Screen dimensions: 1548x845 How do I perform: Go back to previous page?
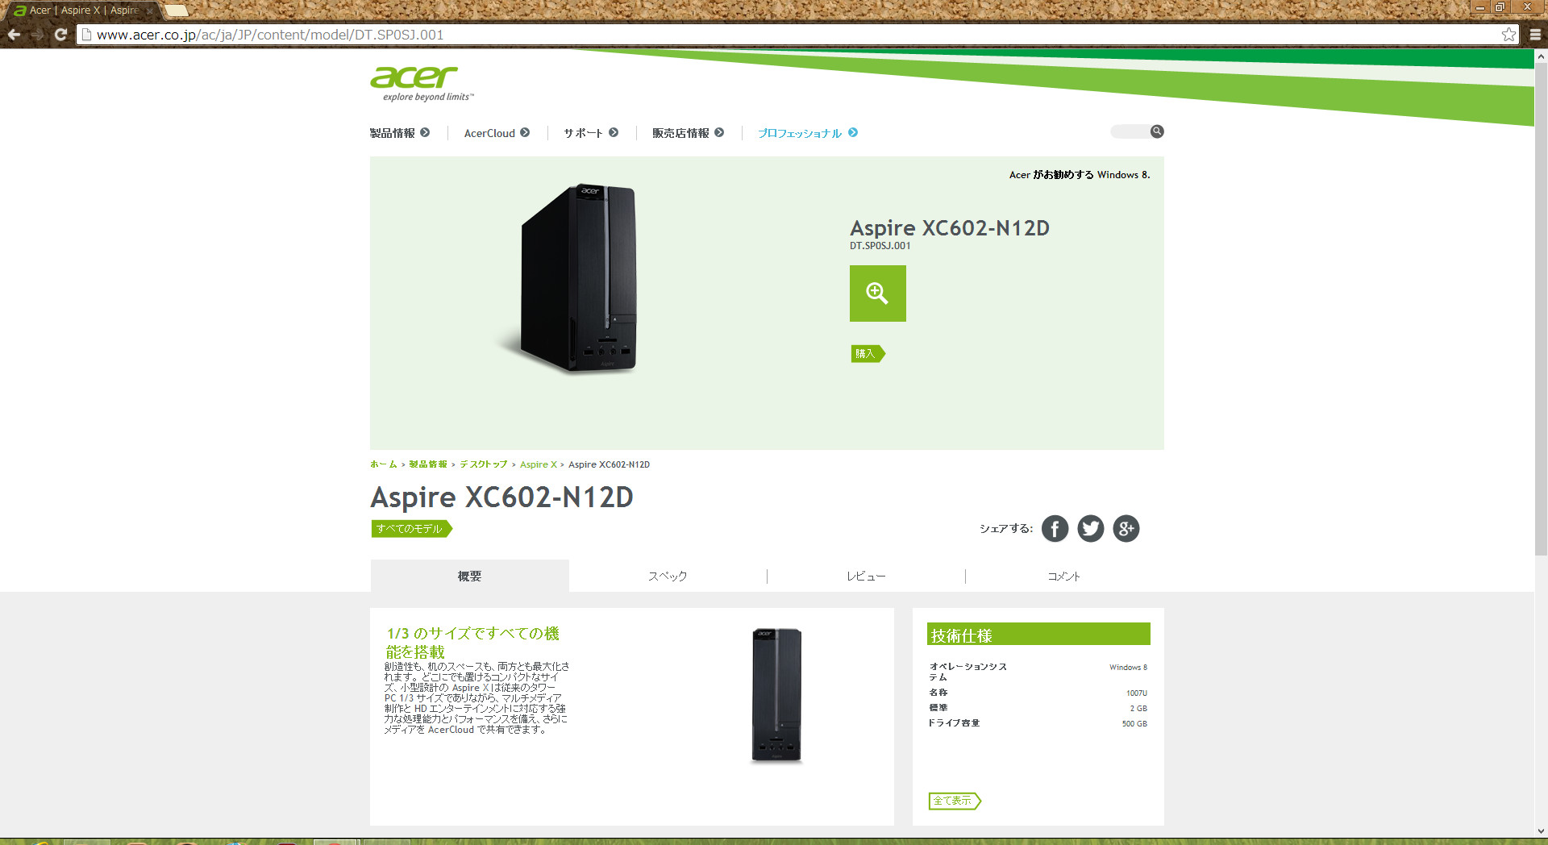[x=14, y=35]
